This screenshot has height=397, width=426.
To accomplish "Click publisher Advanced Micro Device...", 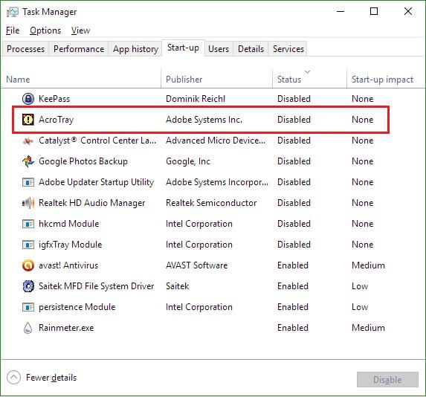I will click(x=216, y=141).
